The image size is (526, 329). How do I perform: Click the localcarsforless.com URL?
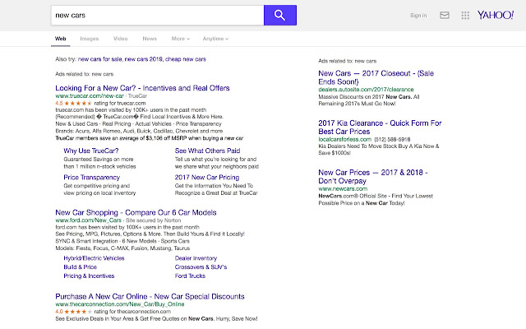pyautogui.click(x=345, y=139)
